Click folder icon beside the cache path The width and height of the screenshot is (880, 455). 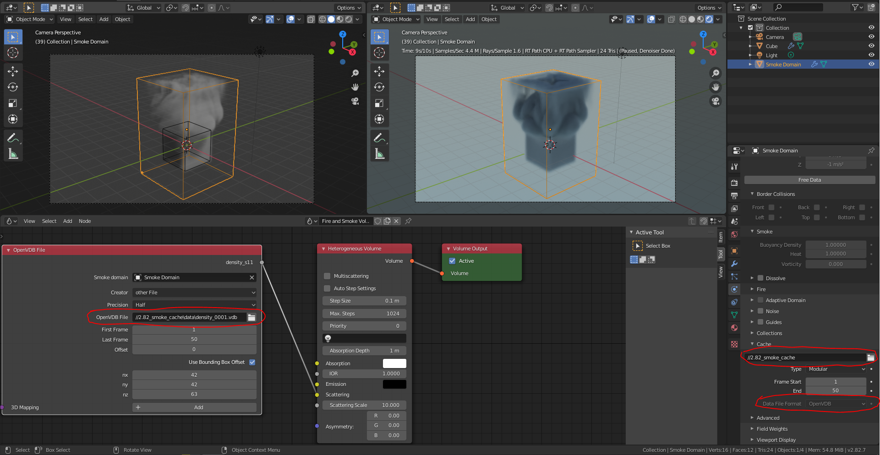coord(870,357)
